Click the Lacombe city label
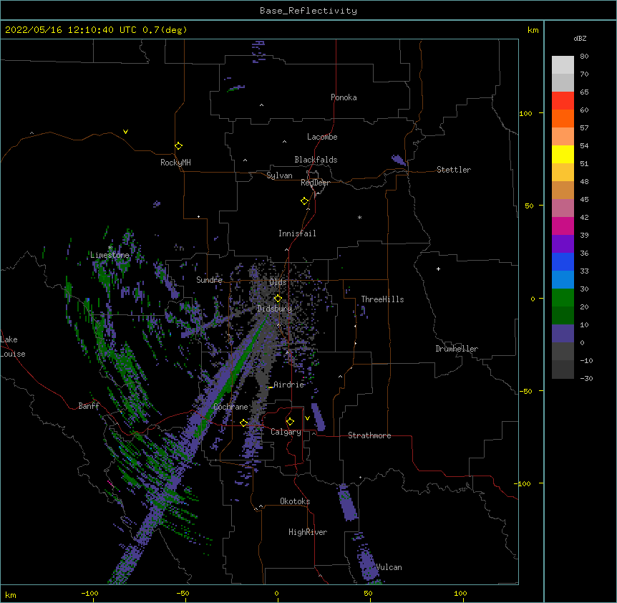617x603 pixels. tap(322, 137)
